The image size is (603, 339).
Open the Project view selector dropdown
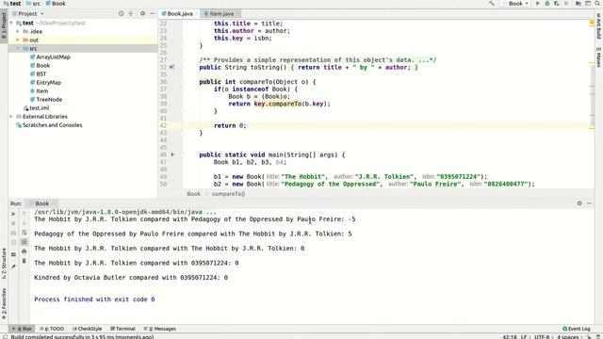(27, 14)
